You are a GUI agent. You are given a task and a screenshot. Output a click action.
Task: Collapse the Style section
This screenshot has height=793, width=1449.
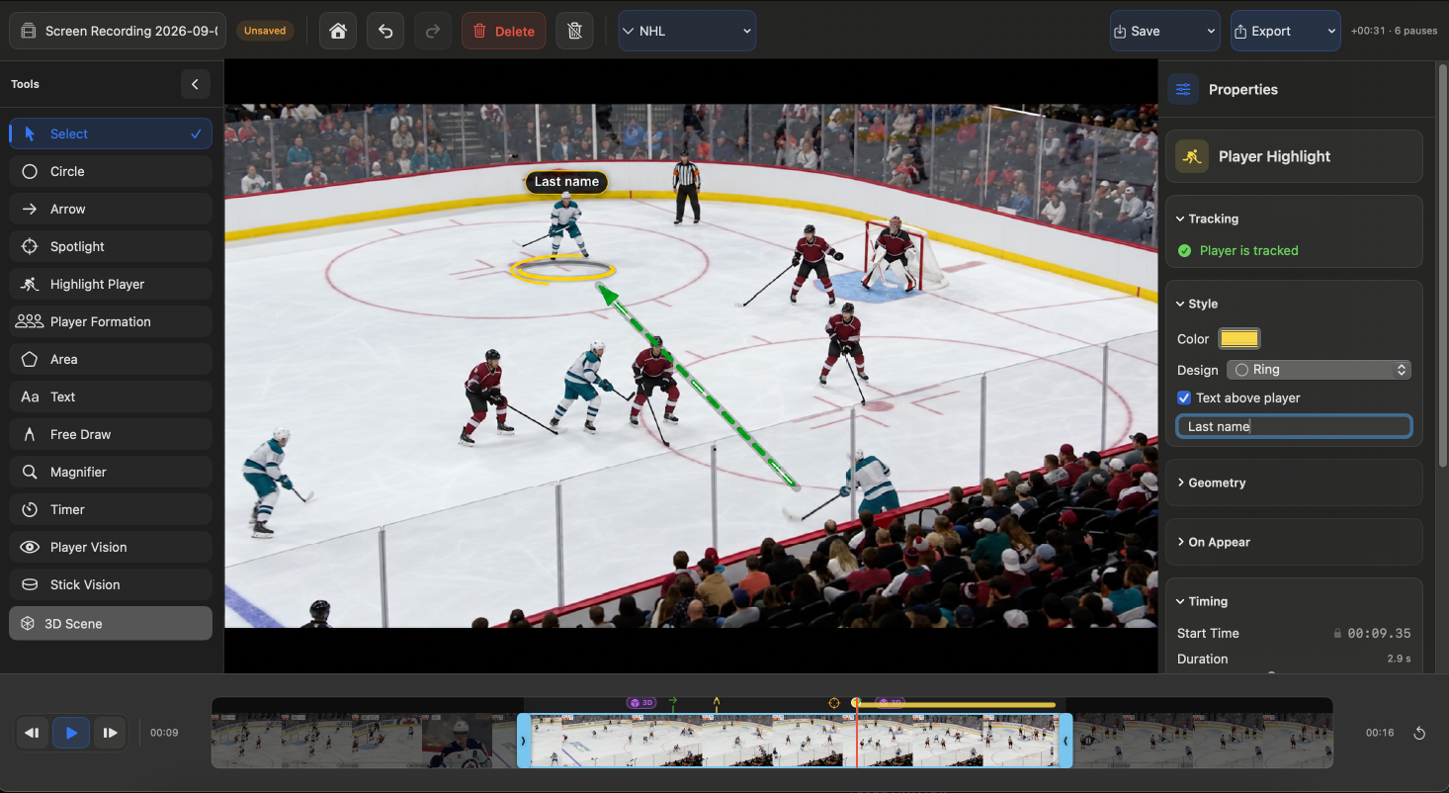1198,304
